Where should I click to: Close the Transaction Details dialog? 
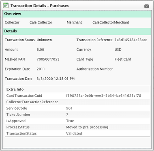point(146,6)
